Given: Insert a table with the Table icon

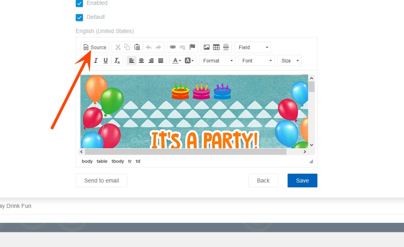Looking at the screenshot, I should pyautogui.click(x=216, y=47).
